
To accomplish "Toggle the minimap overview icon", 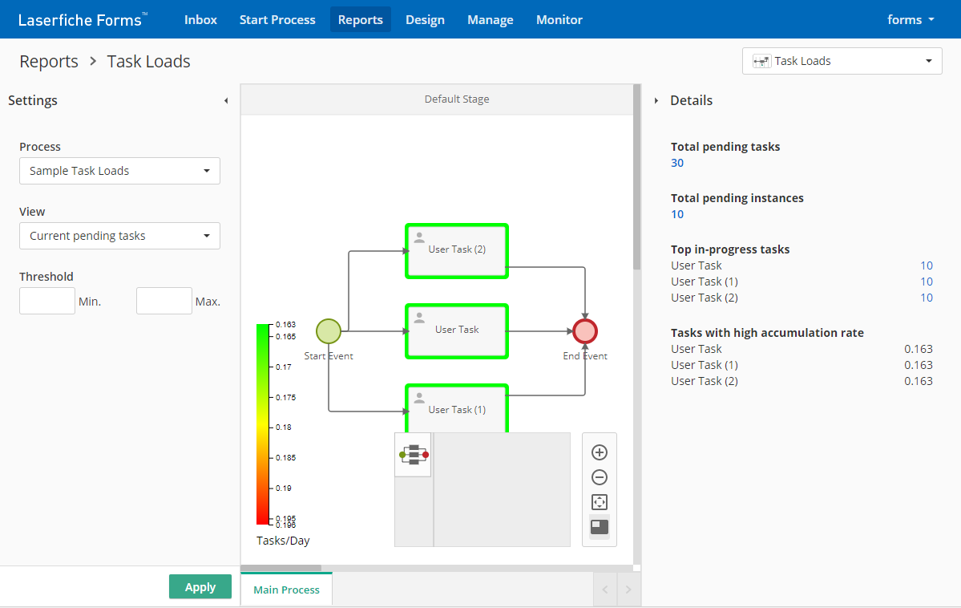I will [x=599, y=527].
